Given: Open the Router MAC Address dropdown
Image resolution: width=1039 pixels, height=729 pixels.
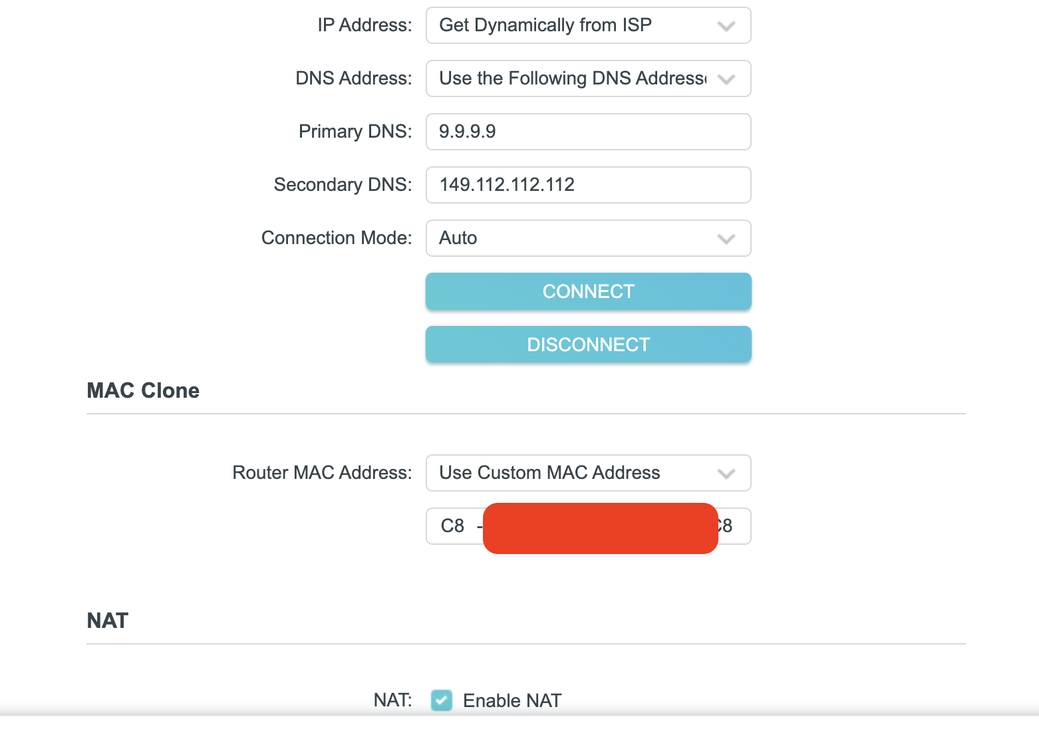Looking at the screenshot, I should pyautogui.click(x=588, y=473).
